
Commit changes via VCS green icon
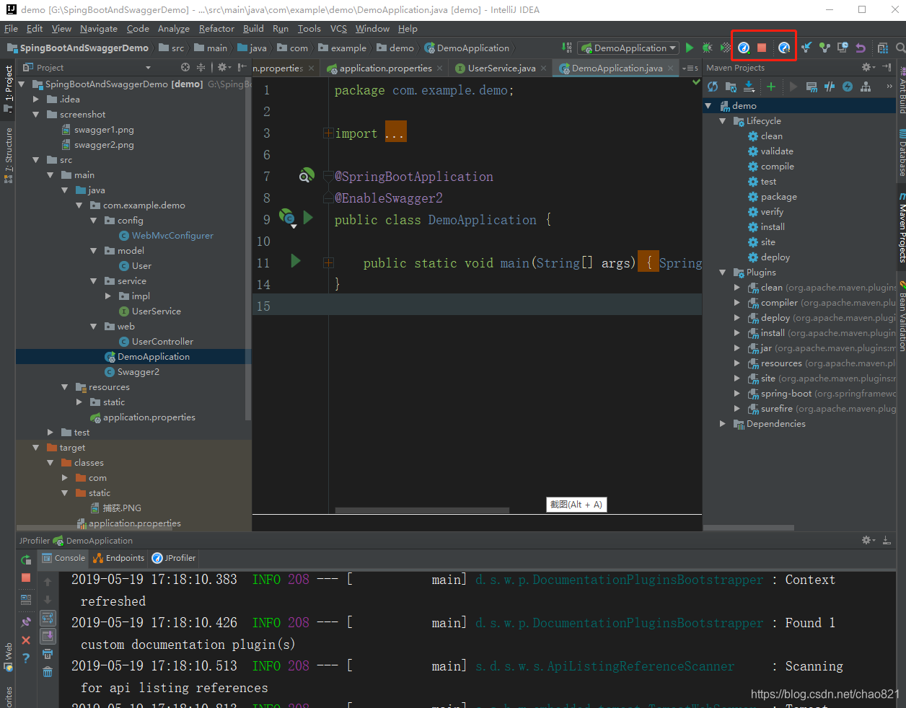tap(824, 48)
